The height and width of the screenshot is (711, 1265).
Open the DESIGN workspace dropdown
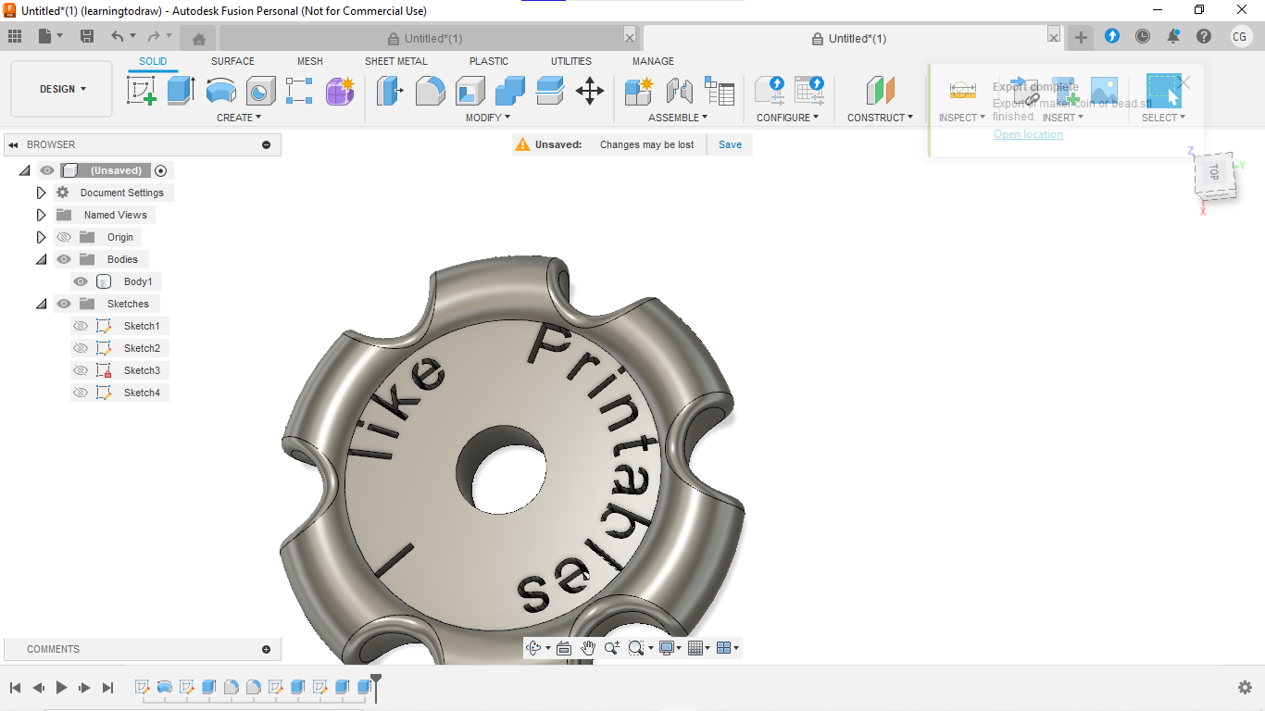coord(62,89)
